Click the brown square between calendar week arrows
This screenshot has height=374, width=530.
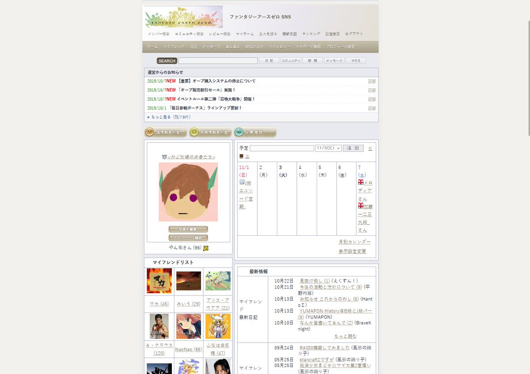242,156
